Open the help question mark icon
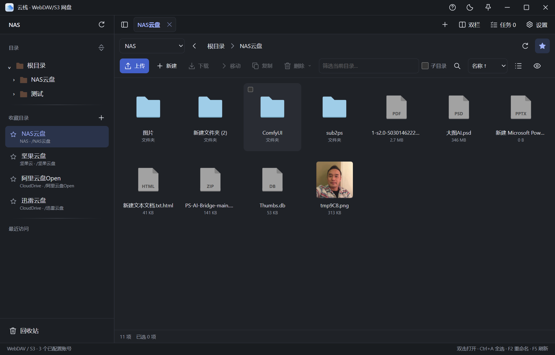The height and width of the screenshot is (355, 555). pos(452,8)
